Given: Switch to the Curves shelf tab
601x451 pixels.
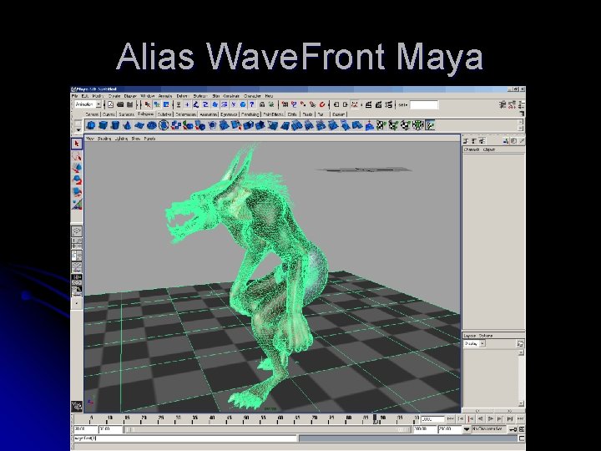Looking at the screenshot, I should coord(109,114).
